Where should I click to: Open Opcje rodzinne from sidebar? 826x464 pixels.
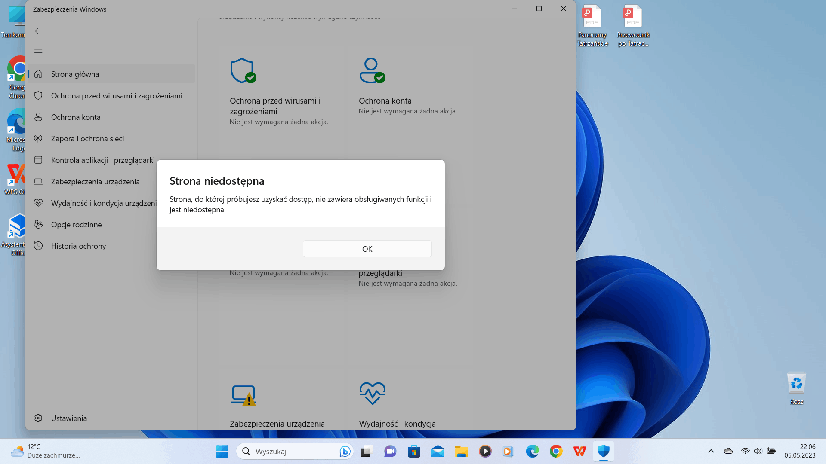[x=76, y=225]
